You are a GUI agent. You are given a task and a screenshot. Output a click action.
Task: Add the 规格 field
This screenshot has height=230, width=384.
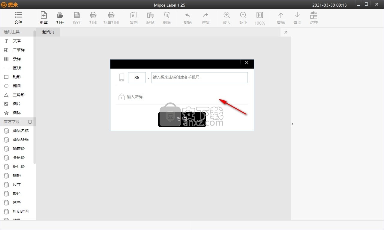click(17, 175)
